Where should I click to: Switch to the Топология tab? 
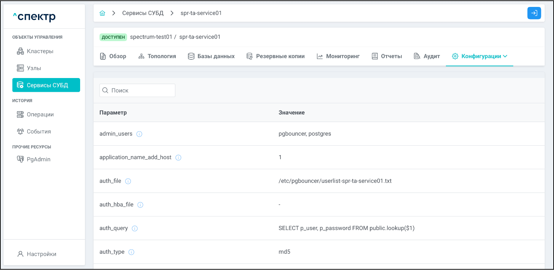click(157, 56)
